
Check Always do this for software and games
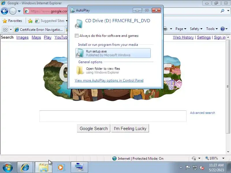click(x=77, y=35)
